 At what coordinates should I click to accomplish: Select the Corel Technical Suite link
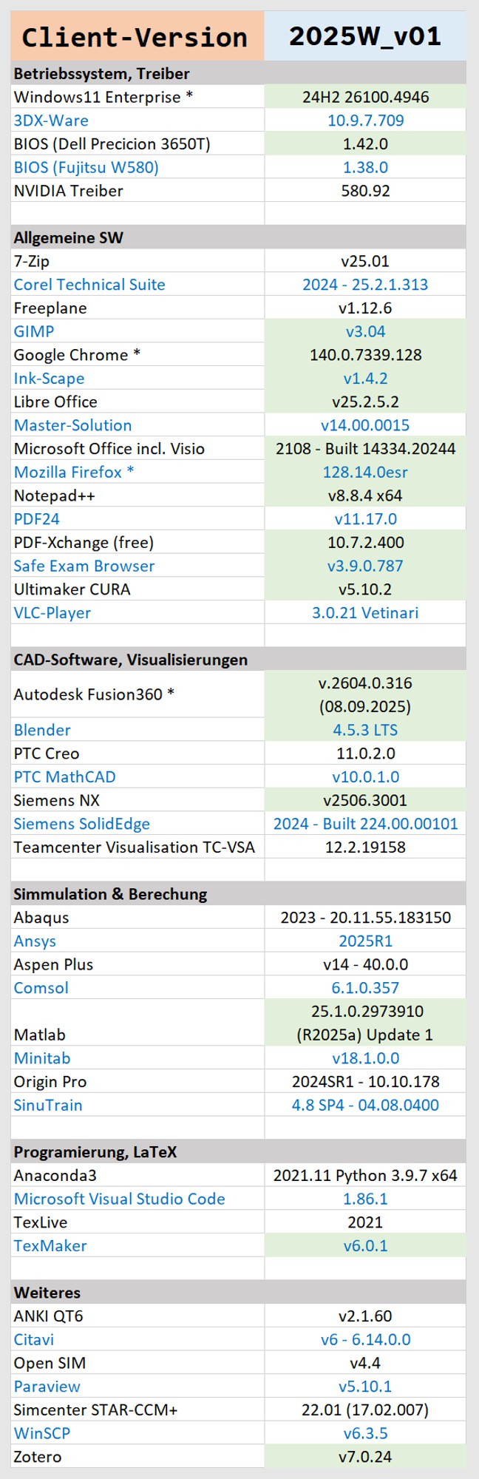point(89,285)
